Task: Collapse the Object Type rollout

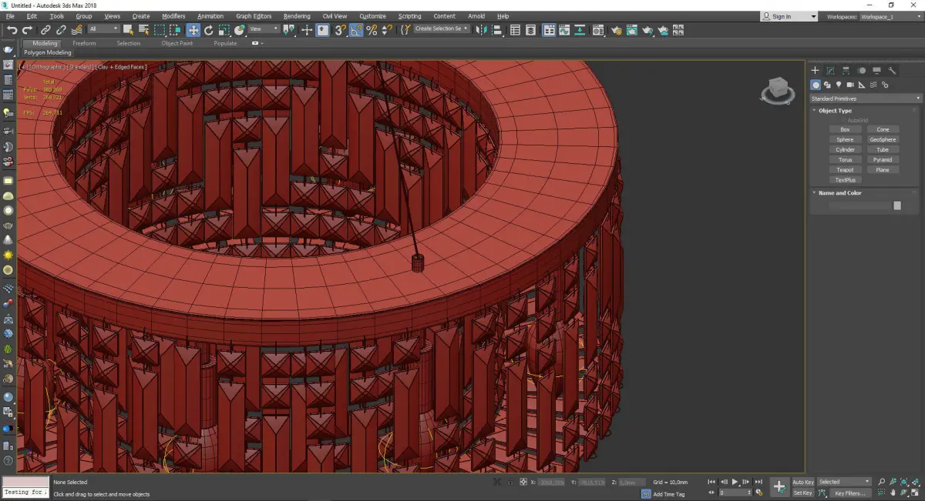Action: 835,111
